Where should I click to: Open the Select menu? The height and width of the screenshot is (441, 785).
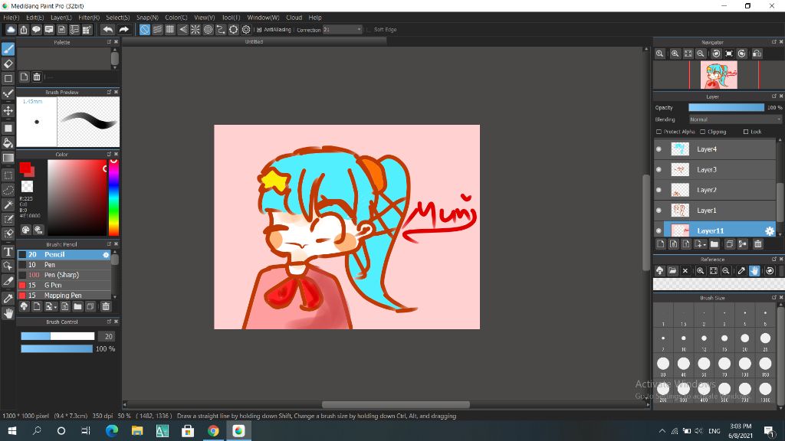coord(117,18)
